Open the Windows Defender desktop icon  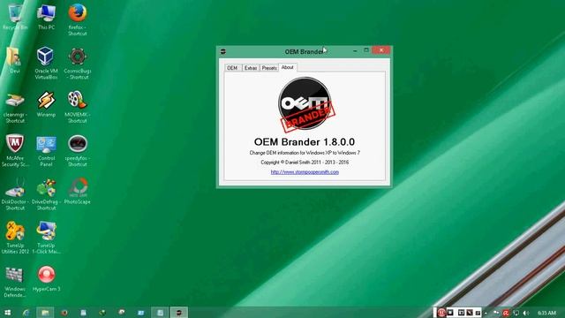(x=15, y=282)
